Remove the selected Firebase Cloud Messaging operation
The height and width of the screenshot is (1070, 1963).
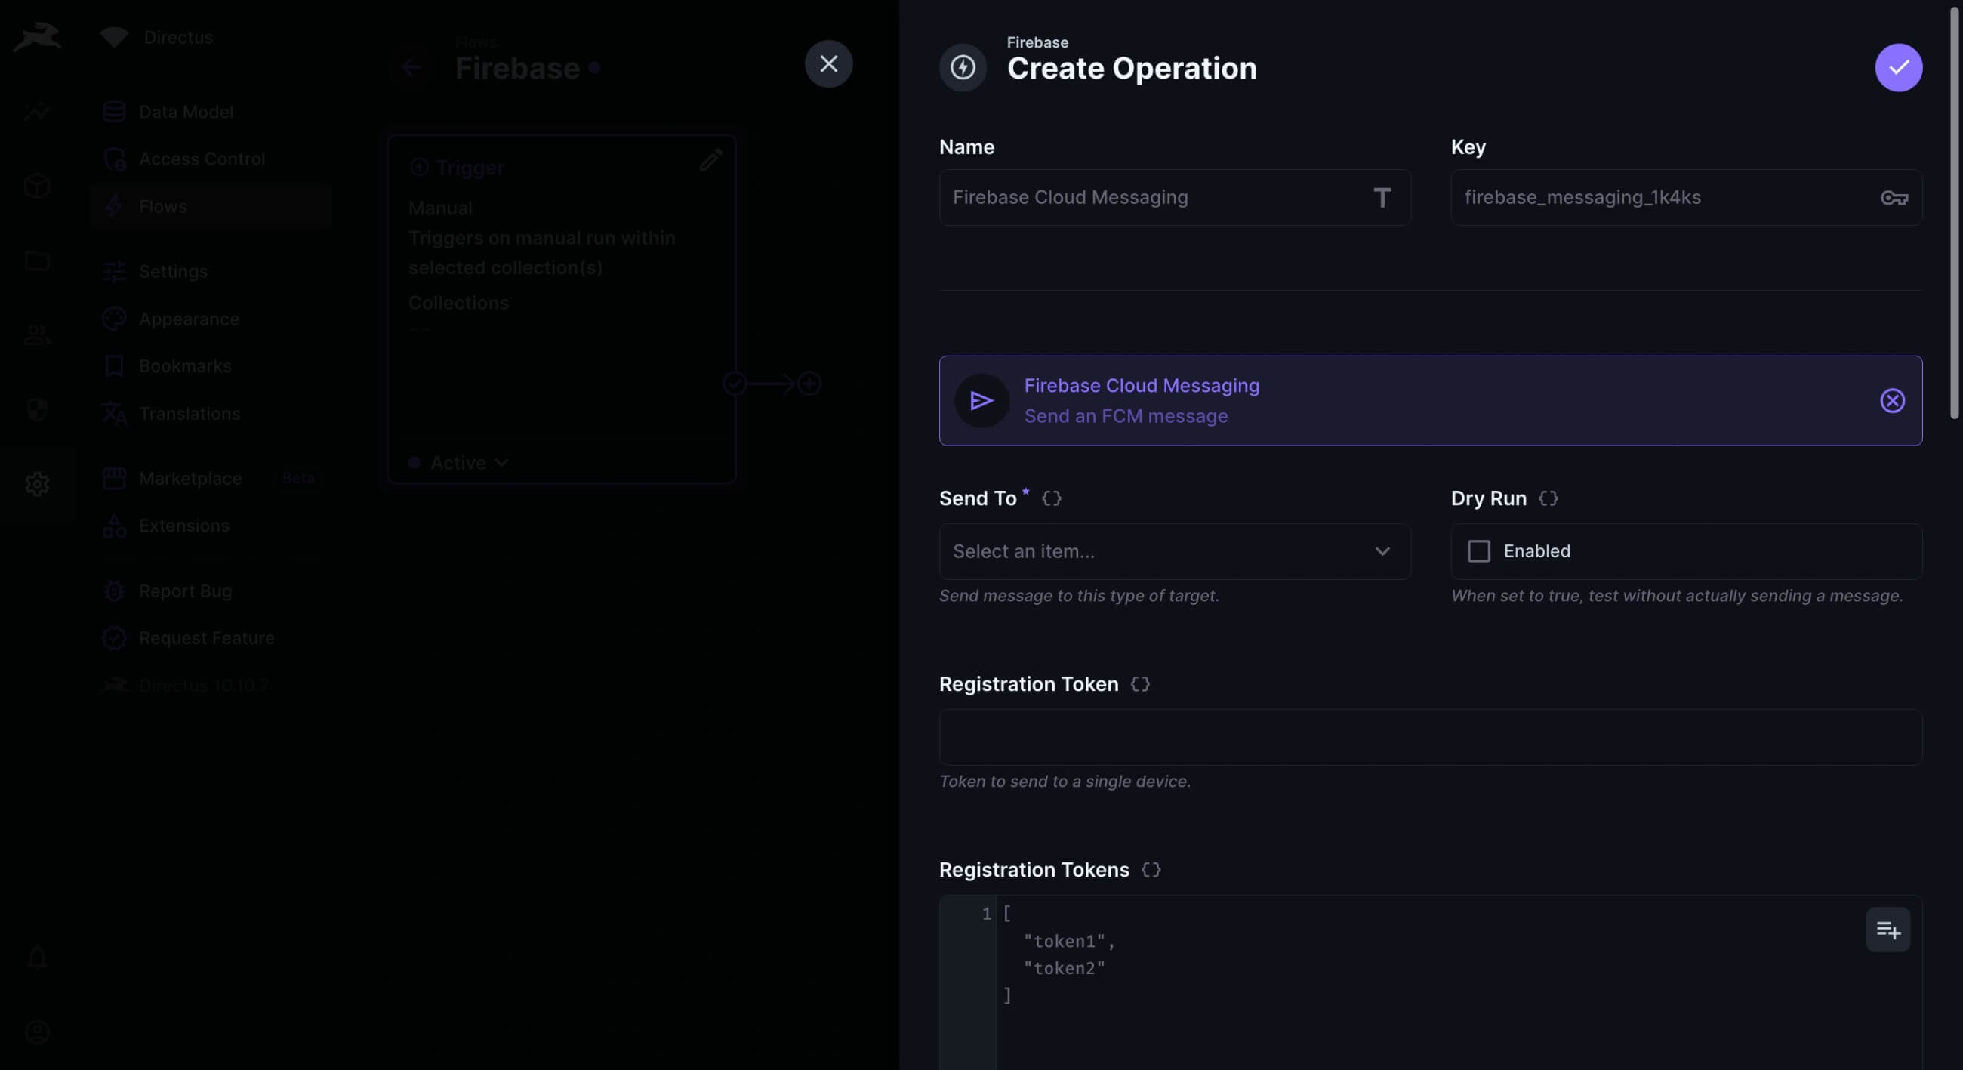click(1891, 401)
